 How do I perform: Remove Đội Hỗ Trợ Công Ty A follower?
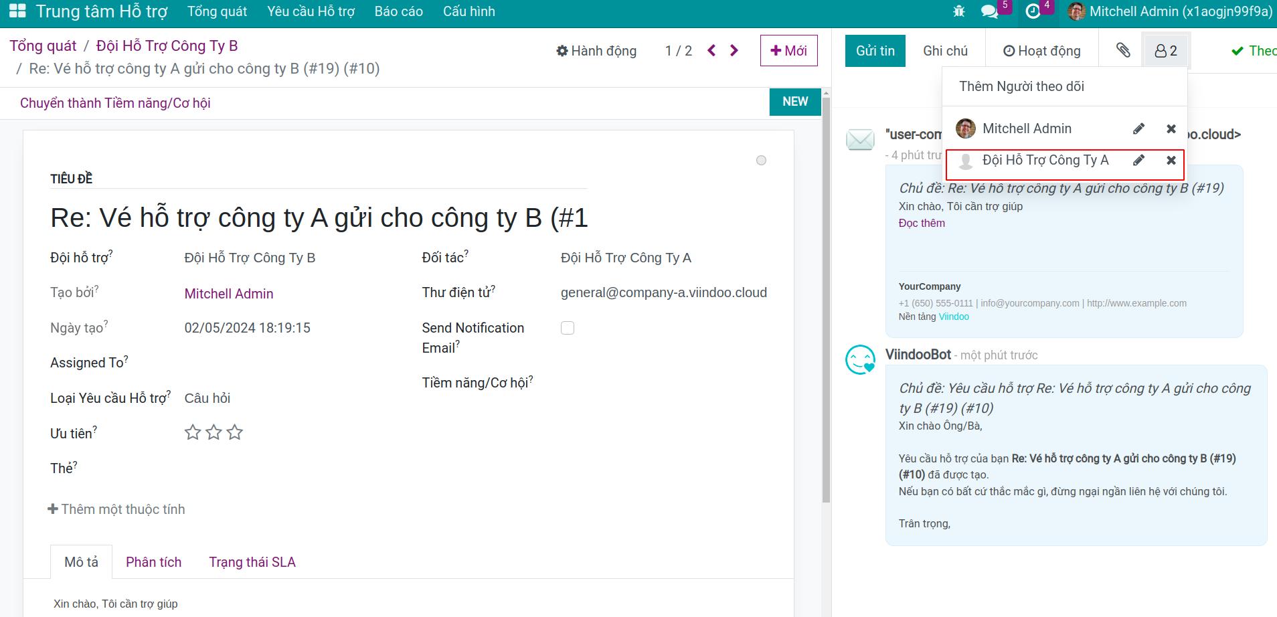click(1171, 160)
